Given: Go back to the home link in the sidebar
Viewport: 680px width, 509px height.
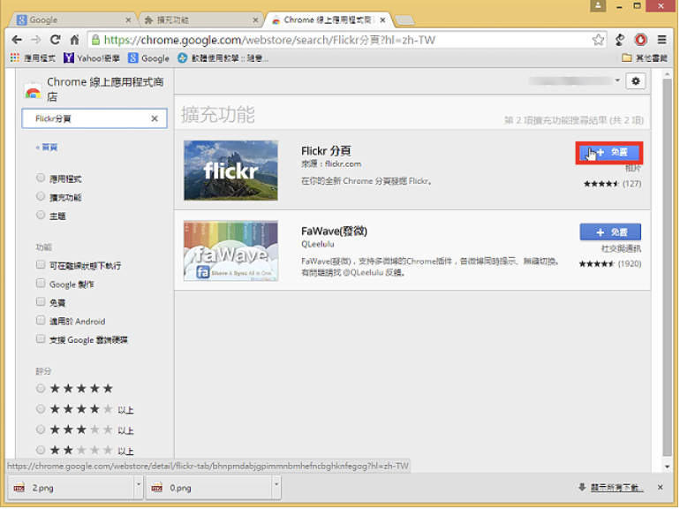Looking at the screenshot, I should click(x=47, y=148).
